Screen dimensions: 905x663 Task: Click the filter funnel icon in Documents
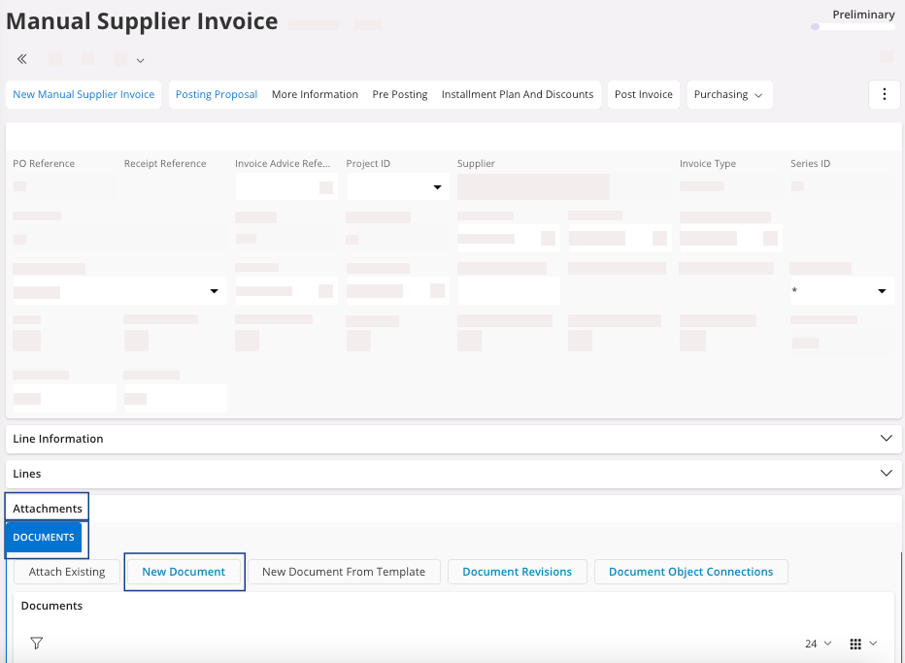[x=37, y=643]
